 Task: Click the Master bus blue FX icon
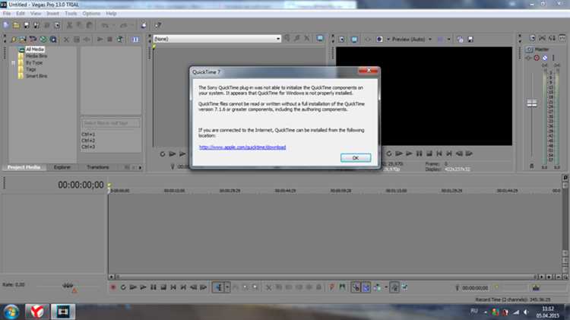click(545, 58)
